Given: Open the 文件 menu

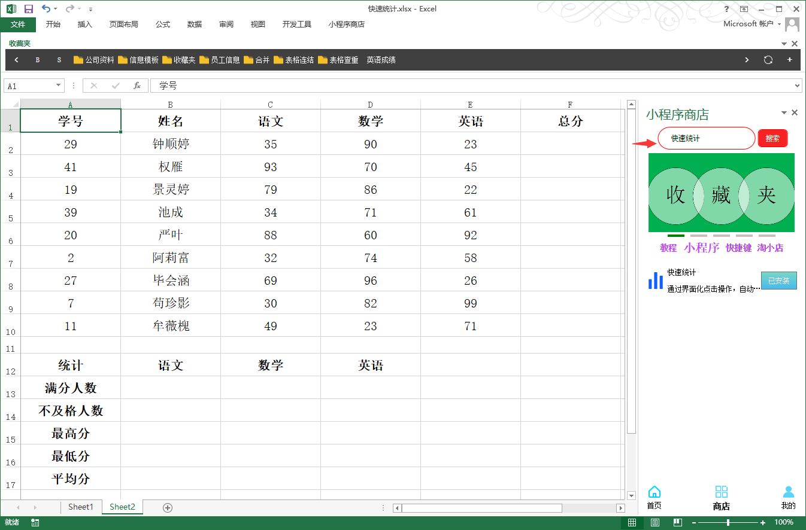Looking at the screenshot, I should pos(18,25).
